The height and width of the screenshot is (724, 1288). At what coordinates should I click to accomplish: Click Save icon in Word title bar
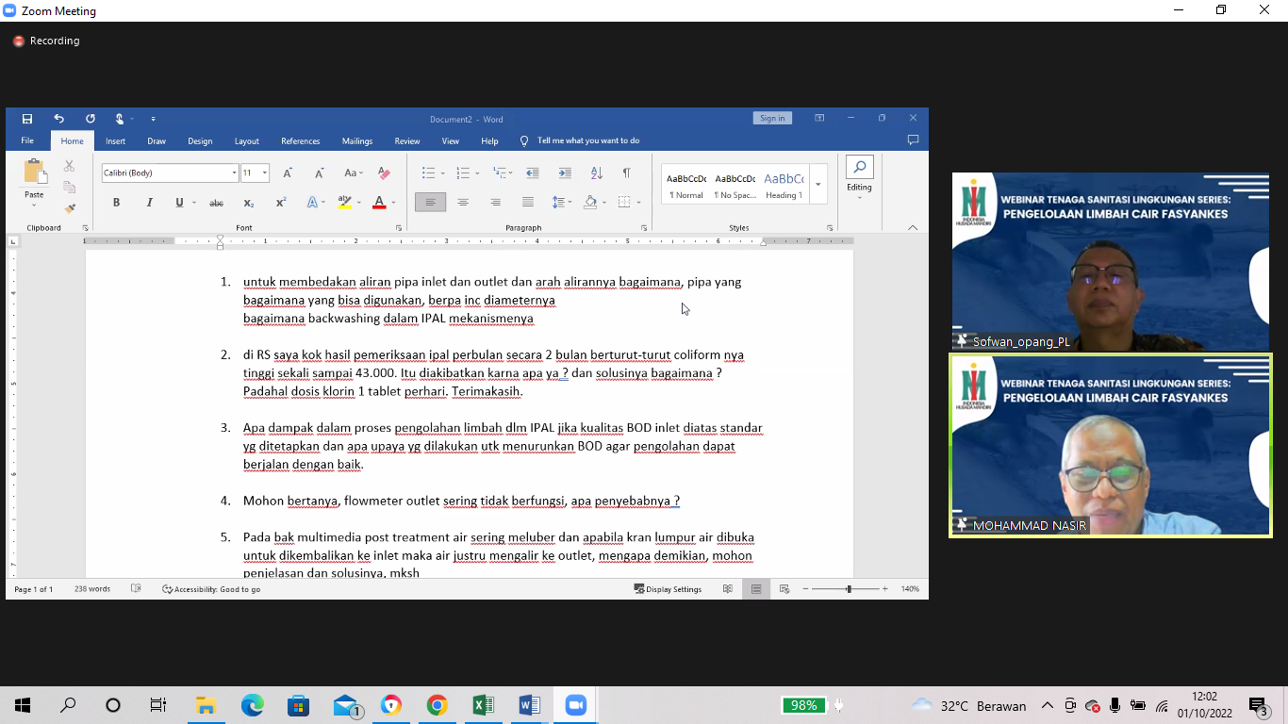click(27, 119)
